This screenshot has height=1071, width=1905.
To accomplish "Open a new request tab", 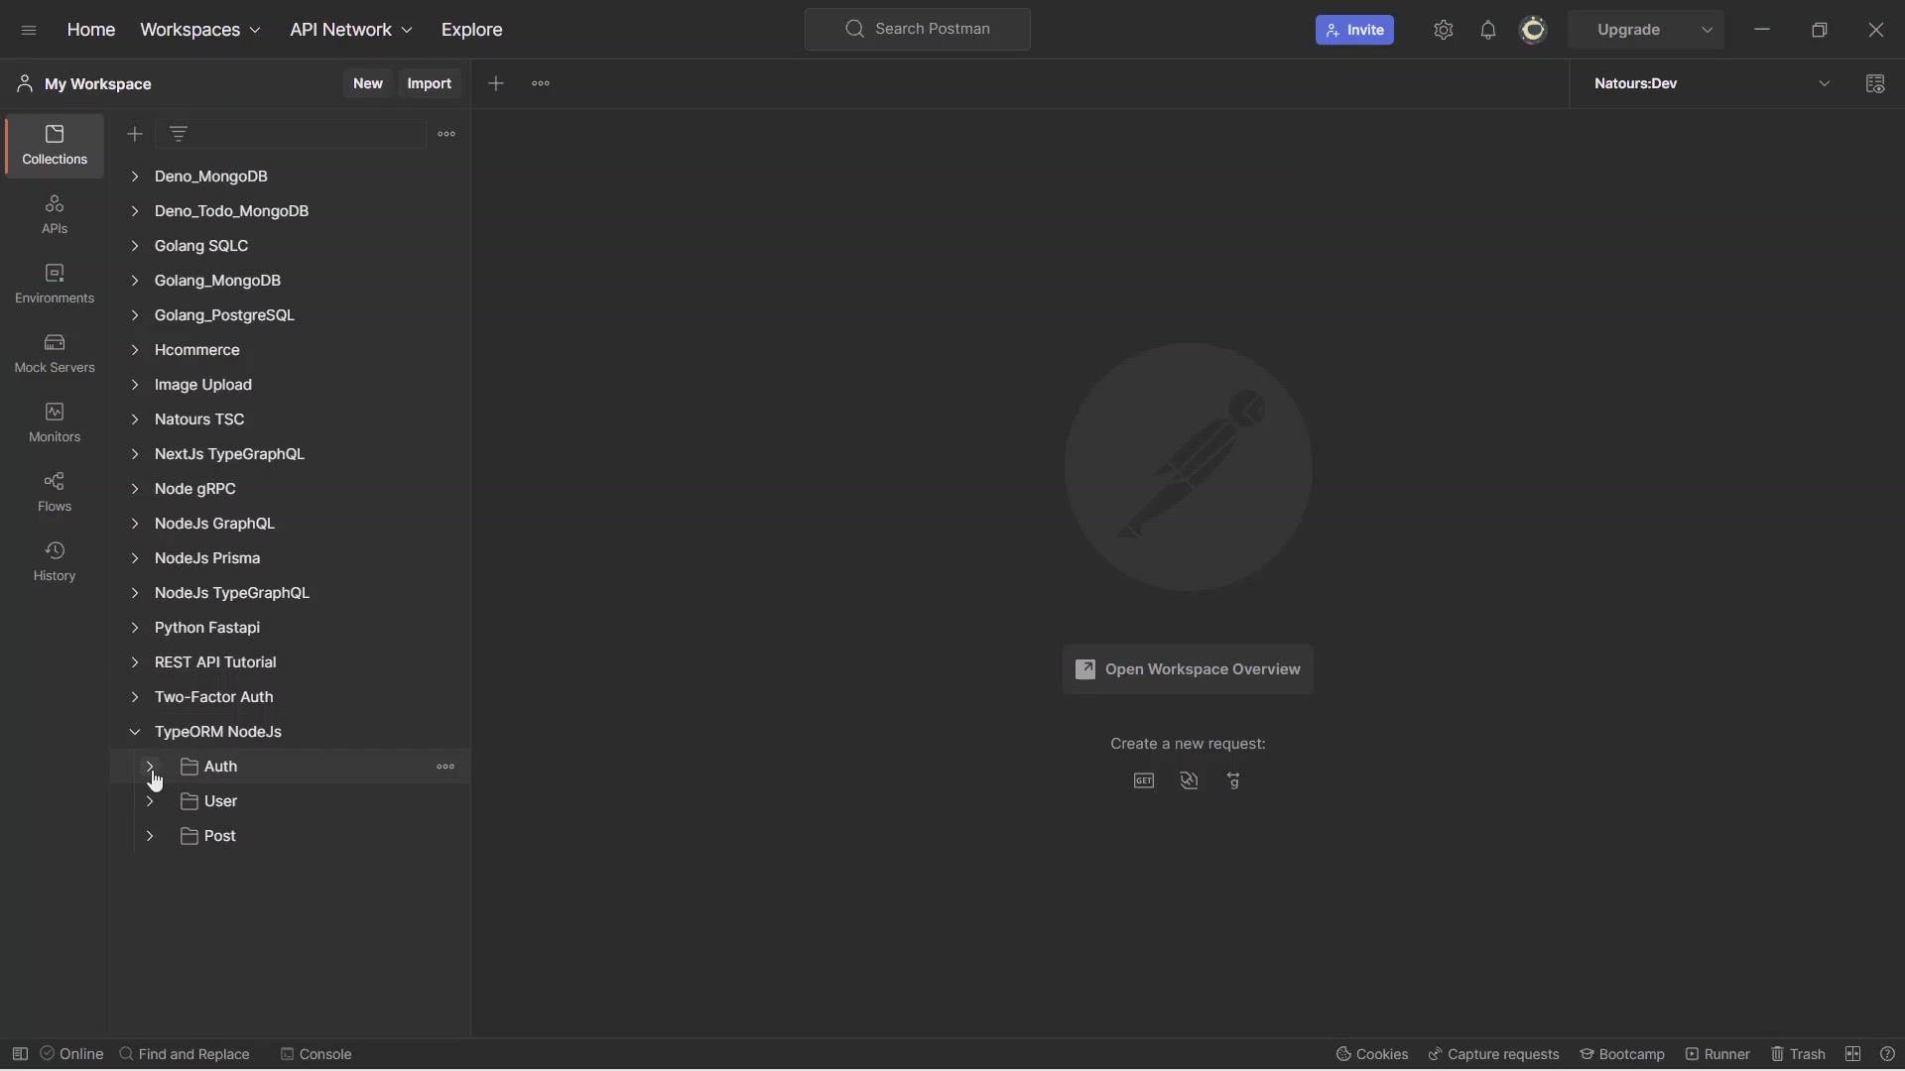I will [496, 84].
